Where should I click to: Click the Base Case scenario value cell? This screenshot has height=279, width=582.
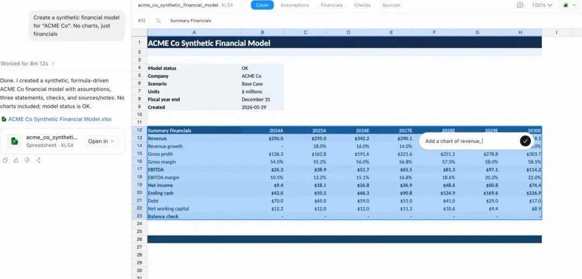click(262, 84)
